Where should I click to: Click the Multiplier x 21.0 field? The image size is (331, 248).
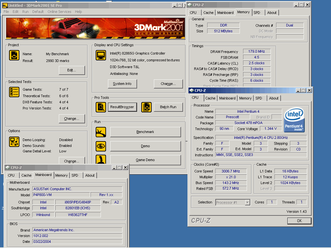point(231,177)
